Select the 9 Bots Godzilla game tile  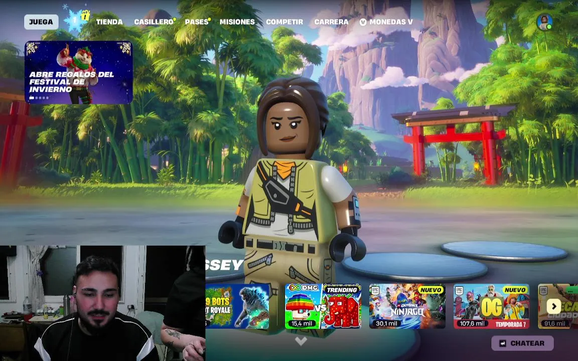(237, 306)
